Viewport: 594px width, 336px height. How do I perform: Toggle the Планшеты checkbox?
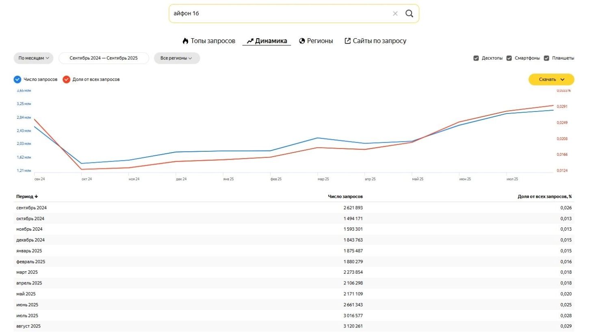click(x=546, y=58)
